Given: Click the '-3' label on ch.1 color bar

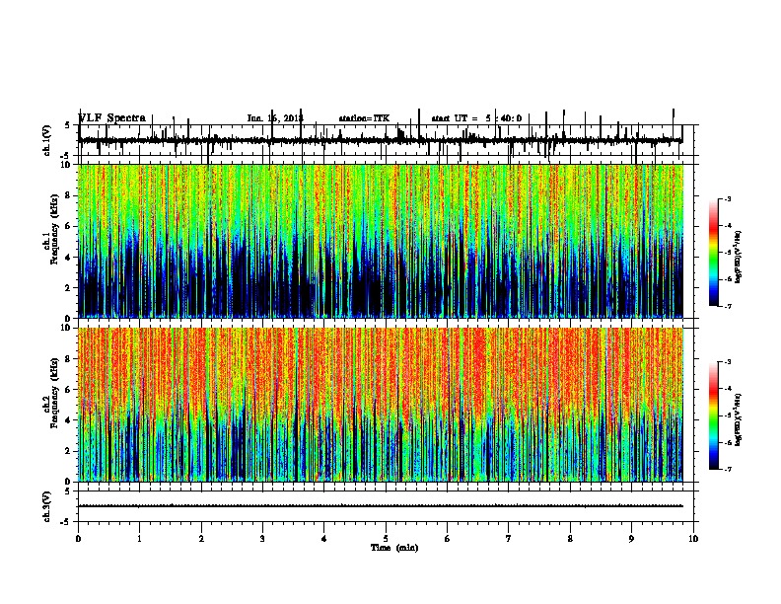Looking at the screenshot, I should point(727,199).
